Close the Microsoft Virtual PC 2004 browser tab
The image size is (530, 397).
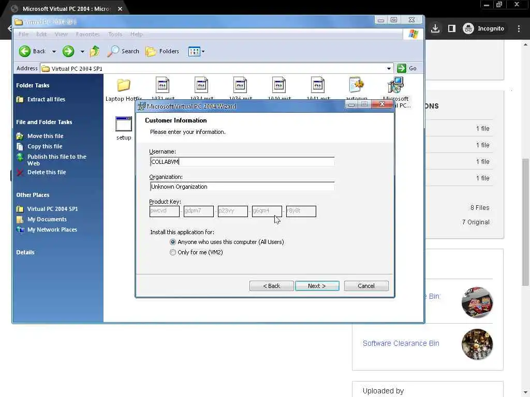(120, 9)
